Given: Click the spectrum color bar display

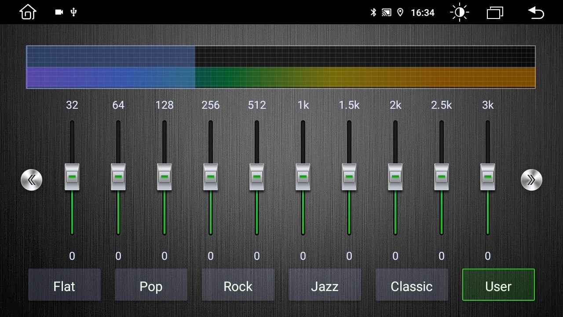Looking at the screenshot, I should [281, 67].
